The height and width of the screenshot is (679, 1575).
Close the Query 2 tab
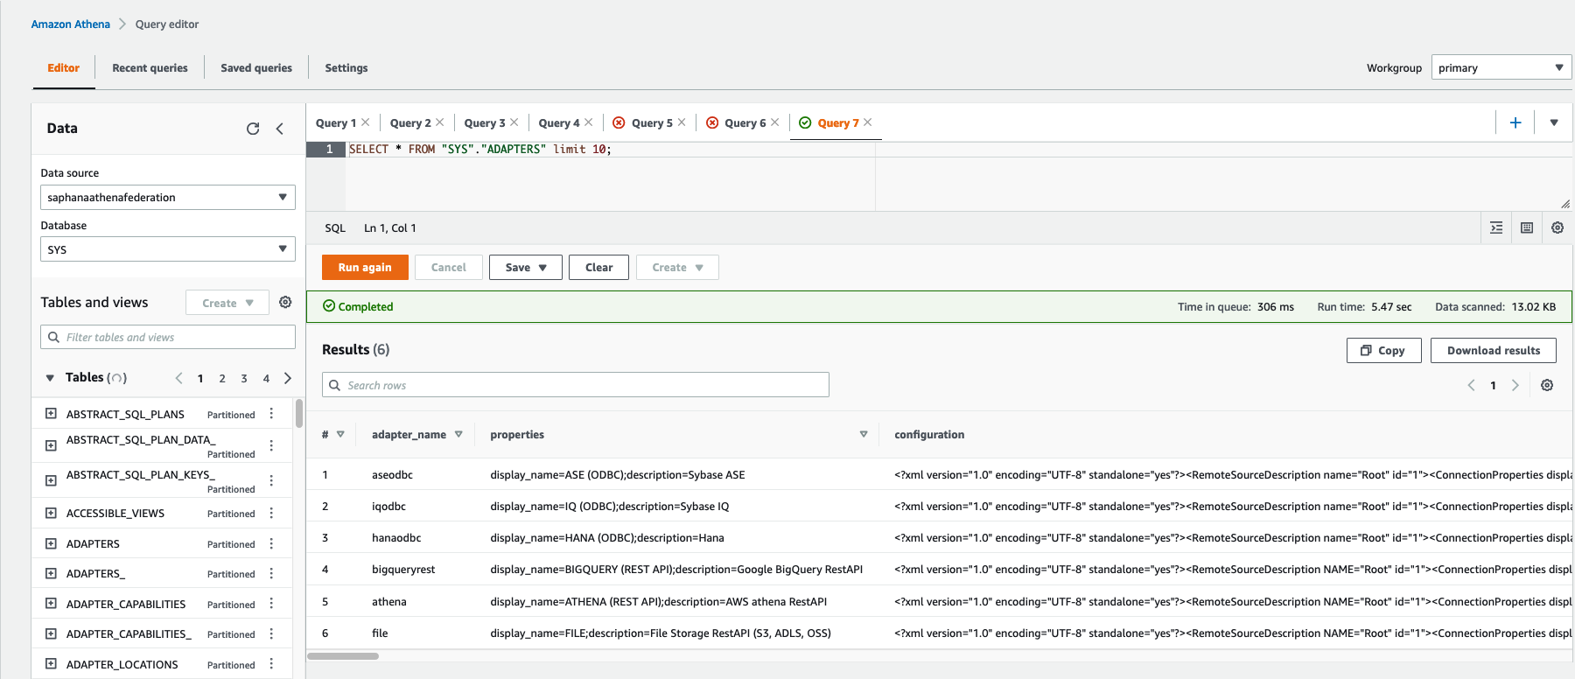(440, 122)
